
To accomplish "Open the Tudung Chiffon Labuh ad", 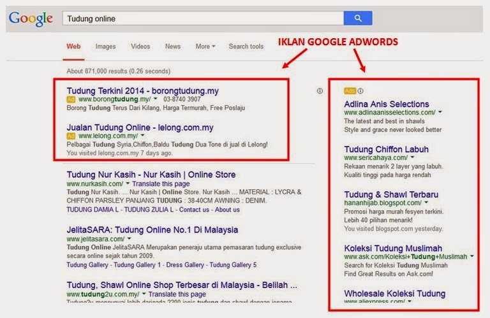I will point(386,150).
